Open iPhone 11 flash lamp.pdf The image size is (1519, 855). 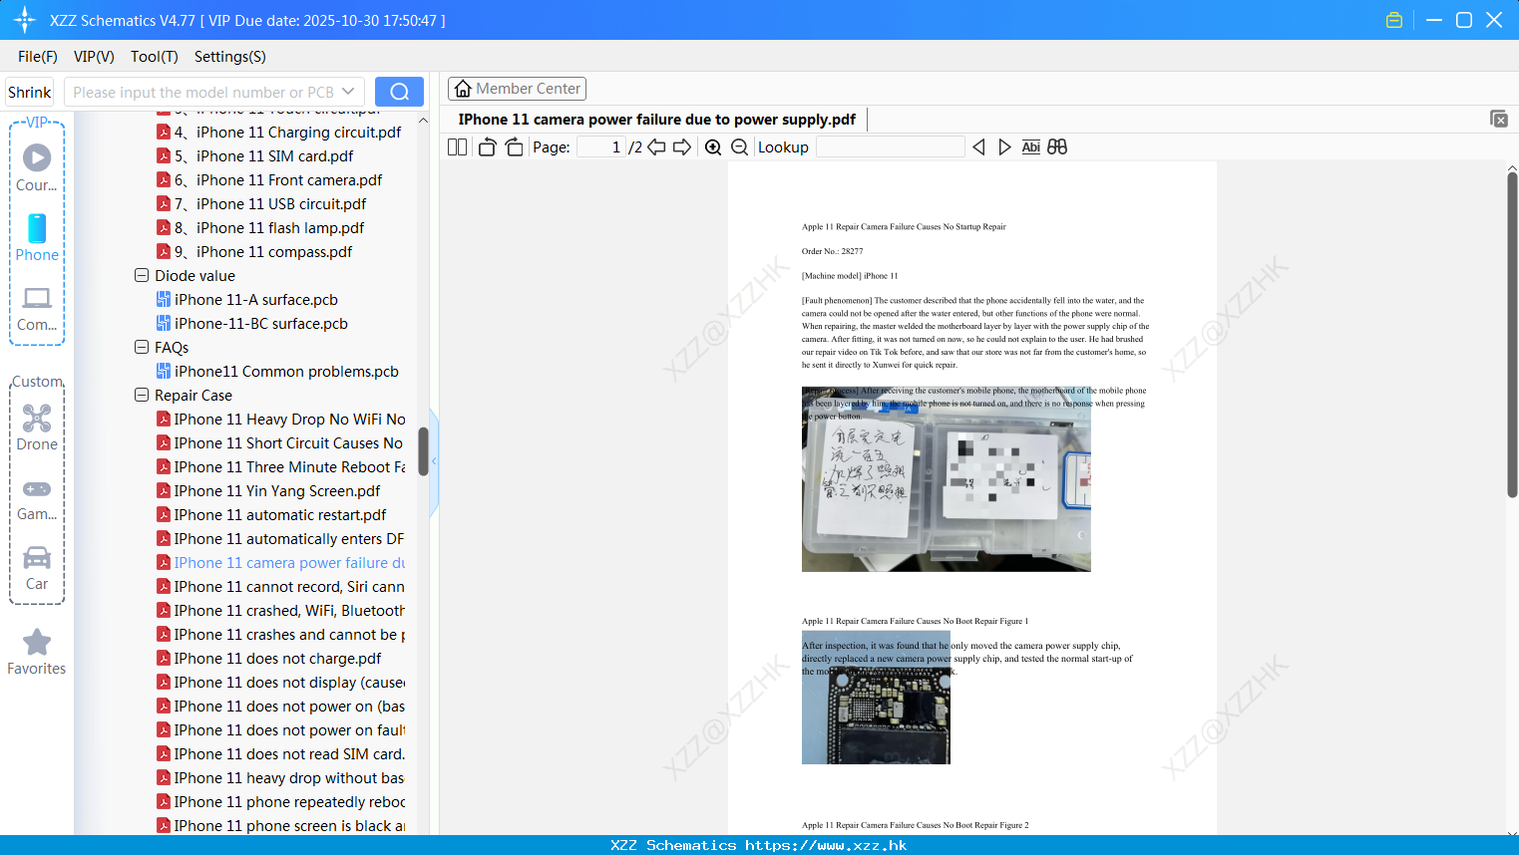(260, 228)
